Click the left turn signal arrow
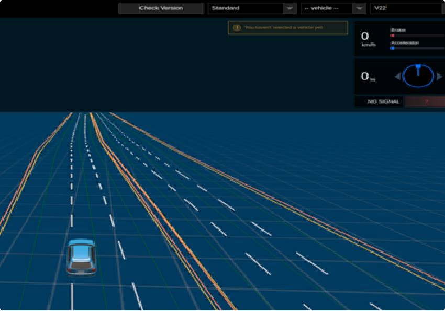The height and width of the screenshot is (311, 445). click(398, 76)
